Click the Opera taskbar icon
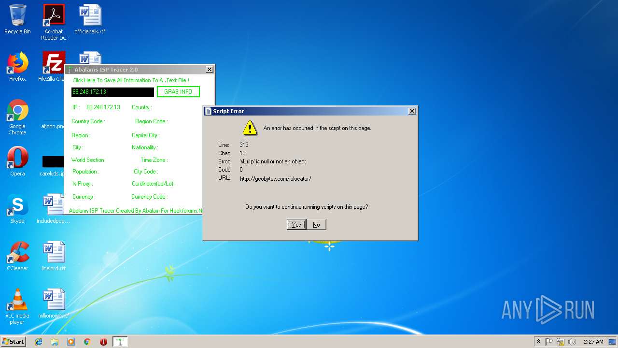Screen dimensions: 618x348 (103, 342)
